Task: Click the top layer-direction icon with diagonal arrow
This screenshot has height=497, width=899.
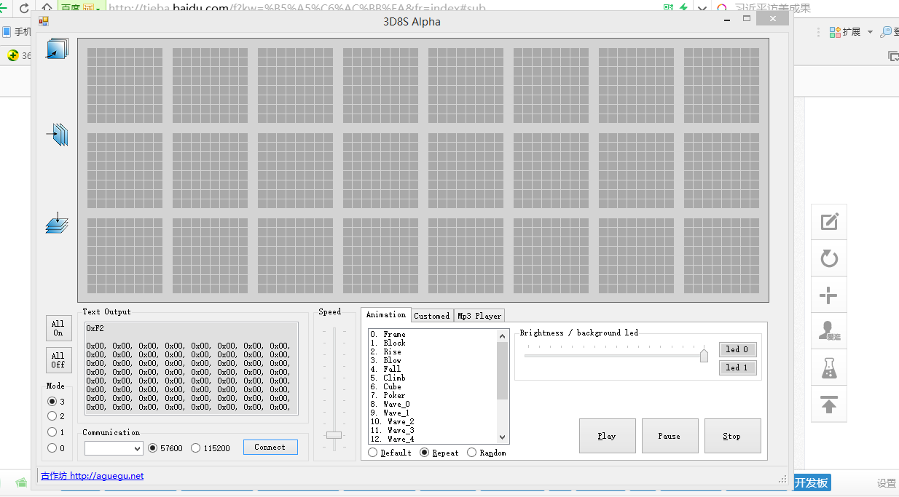Action: click(x=57, y=49)
